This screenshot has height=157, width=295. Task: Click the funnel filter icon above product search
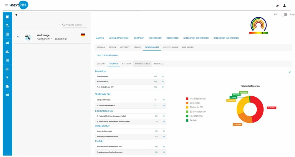click(x=16, y=15)
